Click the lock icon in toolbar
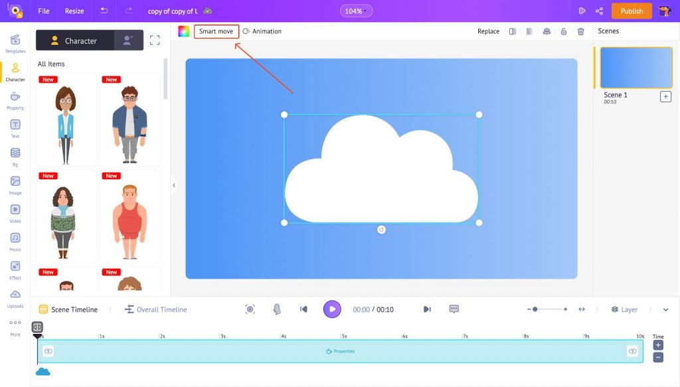Screen dimensions: 680x387 pos(564,31)
